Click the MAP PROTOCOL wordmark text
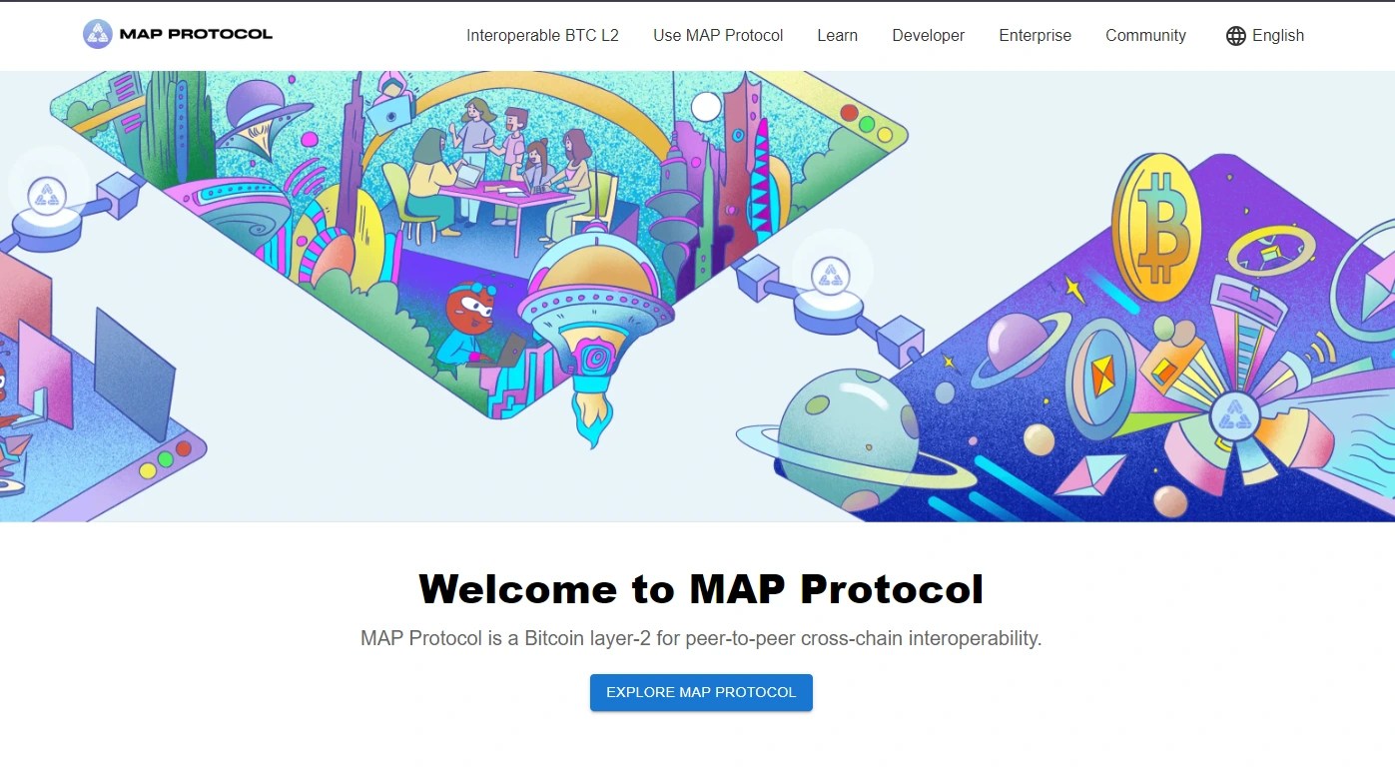The height and width of the screenshot is (770, 1395). click(x=196, y=34)
